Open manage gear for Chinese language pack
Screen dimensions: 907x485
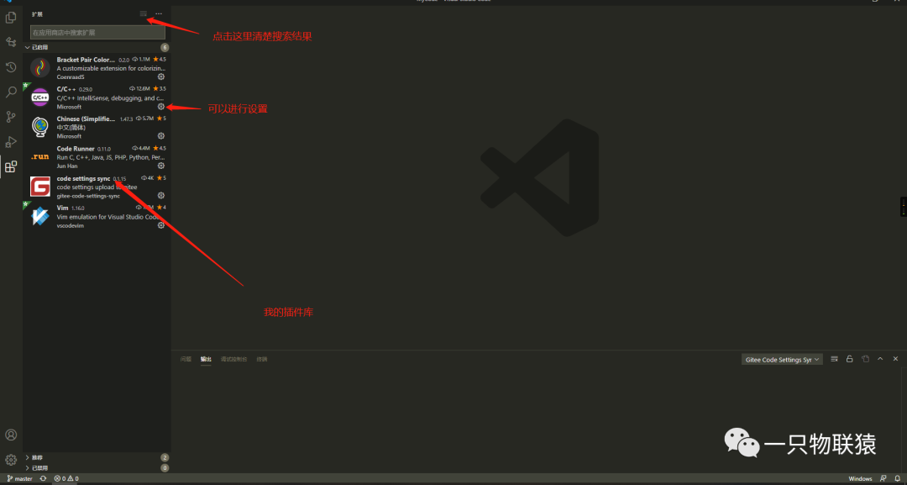click(x=161, y=136)
